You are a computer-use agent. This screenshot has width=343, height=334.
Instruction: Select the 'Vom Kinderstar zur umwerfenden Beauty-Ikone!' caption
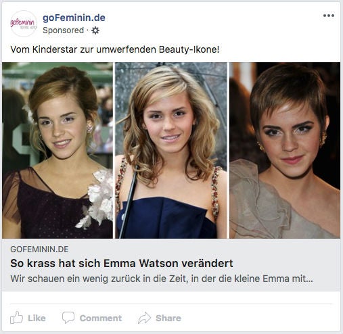[115, 49]
